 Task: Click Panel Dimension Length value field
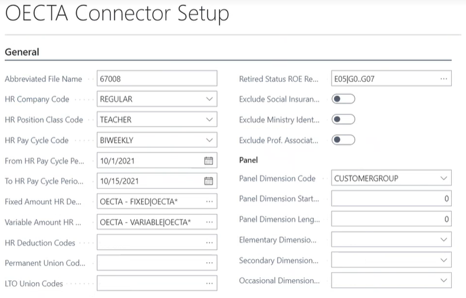[x=392, y=219]
